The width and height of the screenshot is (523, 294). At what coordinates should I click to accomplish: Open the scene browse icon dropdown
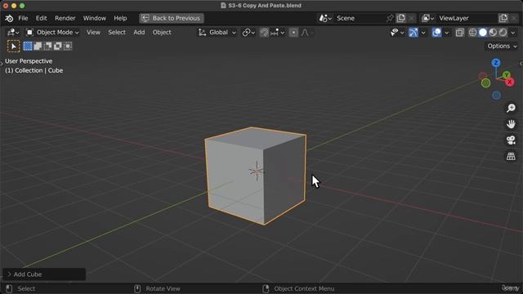pos(325,18)
